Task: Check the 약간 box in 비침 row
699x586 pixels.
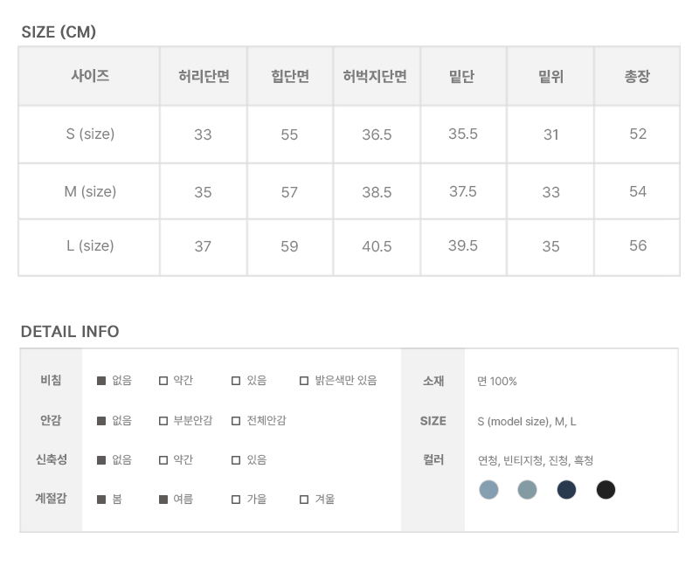Action: (163, 381)
